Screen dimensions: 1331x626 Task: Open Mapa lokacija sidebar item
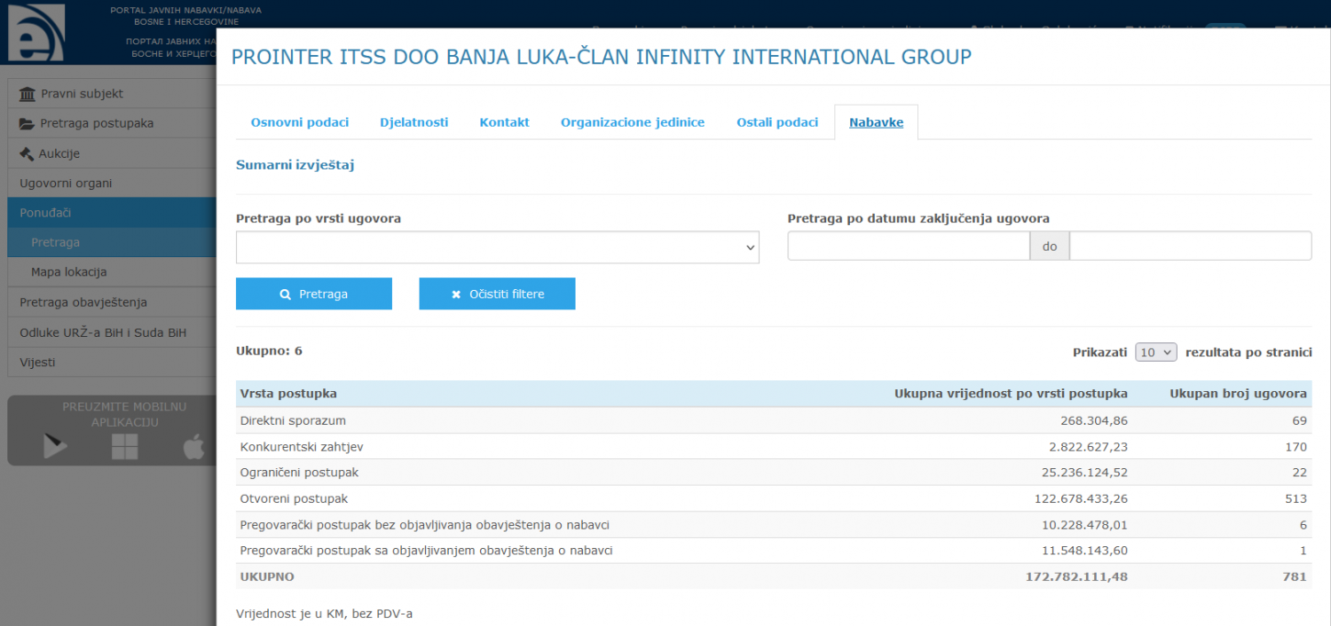112,272
